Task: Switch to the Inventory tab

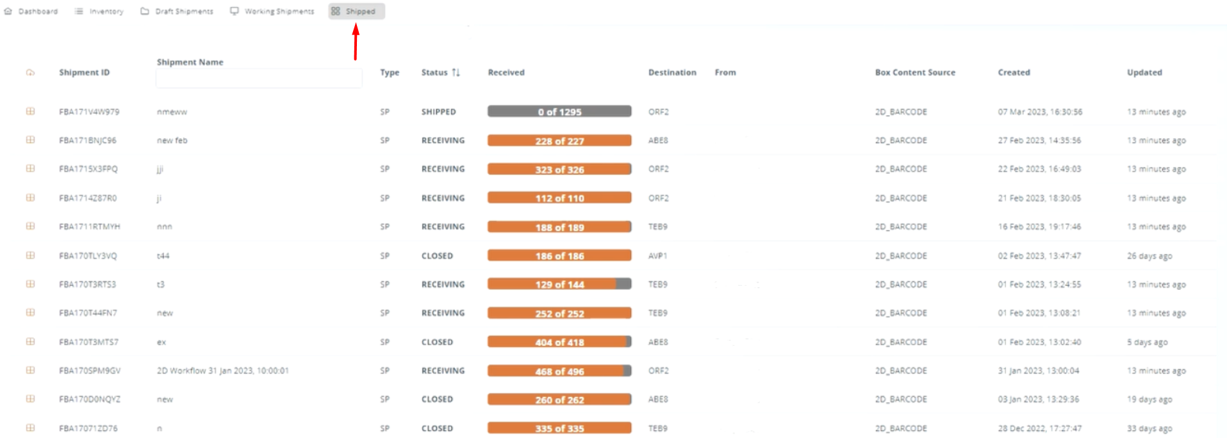Action: tap(99, 12)
